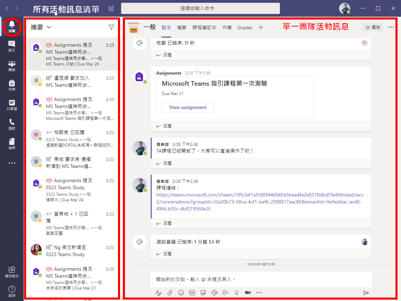This screenshot has height=301, width=401.
Task: Switch to the 檔案 tab
Action: 182,28
